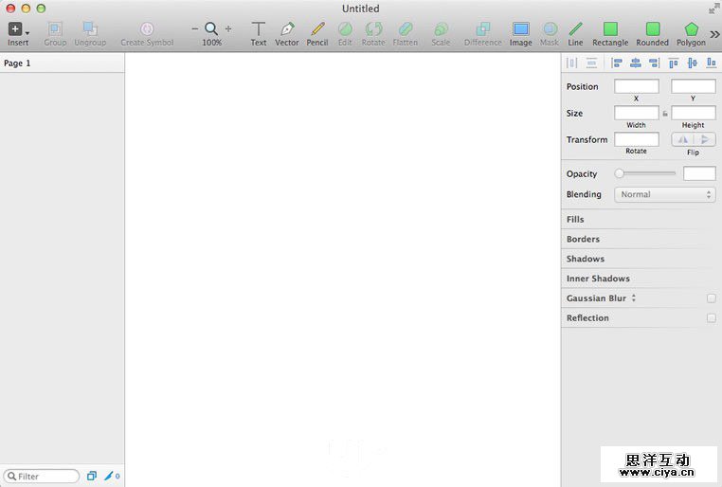Enable the Gaussian Blur checkbox
The image size is (722, 487).
coord(711,298)
